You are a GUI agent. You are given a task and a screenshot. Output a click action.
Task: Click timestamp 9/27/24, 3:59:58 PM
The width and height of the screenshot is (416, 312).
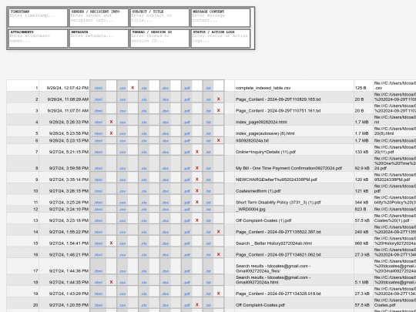[x=69, y=168]
